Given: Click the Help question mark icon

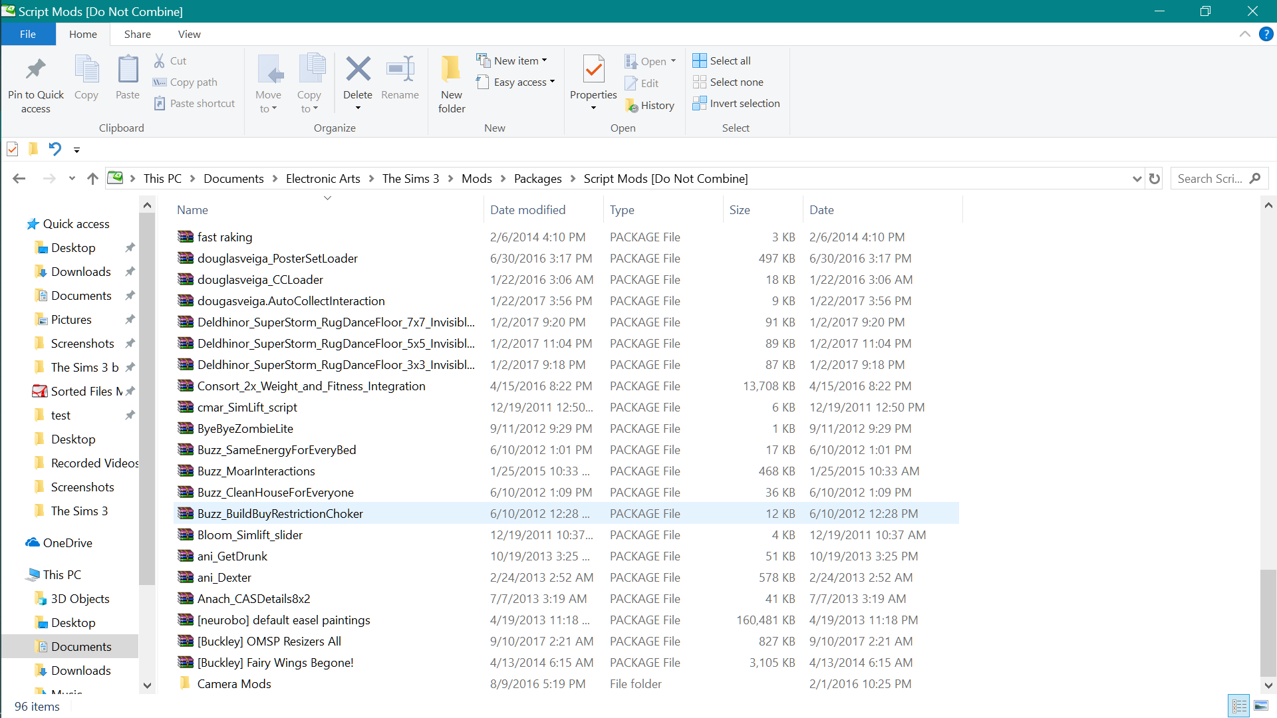Looking at the screenshot, I should click(x=1266, y=34).
